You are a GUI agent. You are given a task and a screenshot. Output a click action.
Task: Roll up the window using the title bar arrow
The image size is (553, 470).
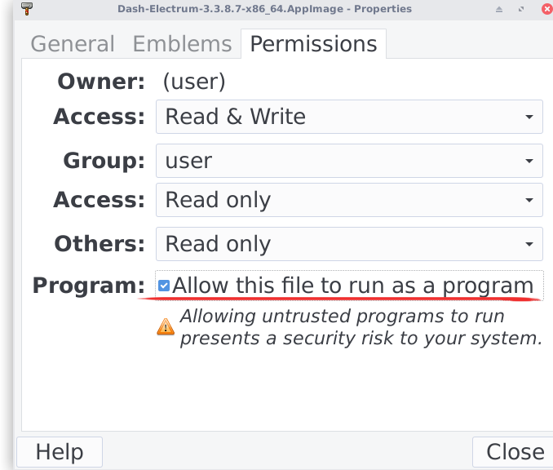(x=499, y=9)
